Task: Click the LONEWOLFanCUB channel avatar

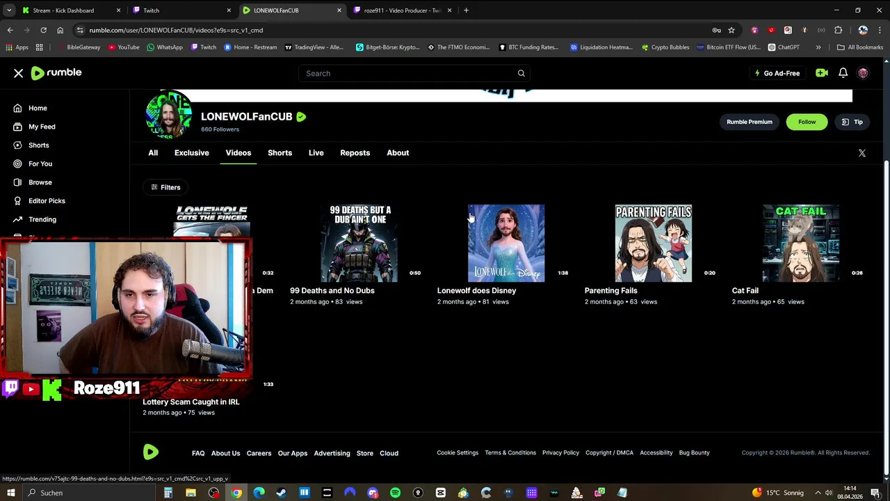Action: [169, 116]
